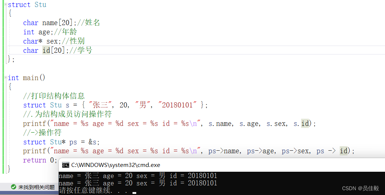This screenshot has height=195, width=385.
Task: Click the 'char id[20];' declaration line
Action: click(58, 50)
